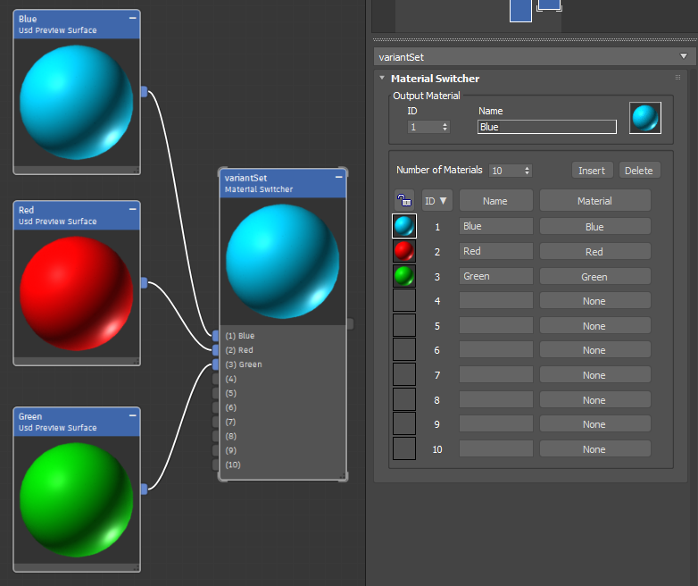698x586 pixels.
Task: Open the Green material slot button
Action: tap(595, 276)
